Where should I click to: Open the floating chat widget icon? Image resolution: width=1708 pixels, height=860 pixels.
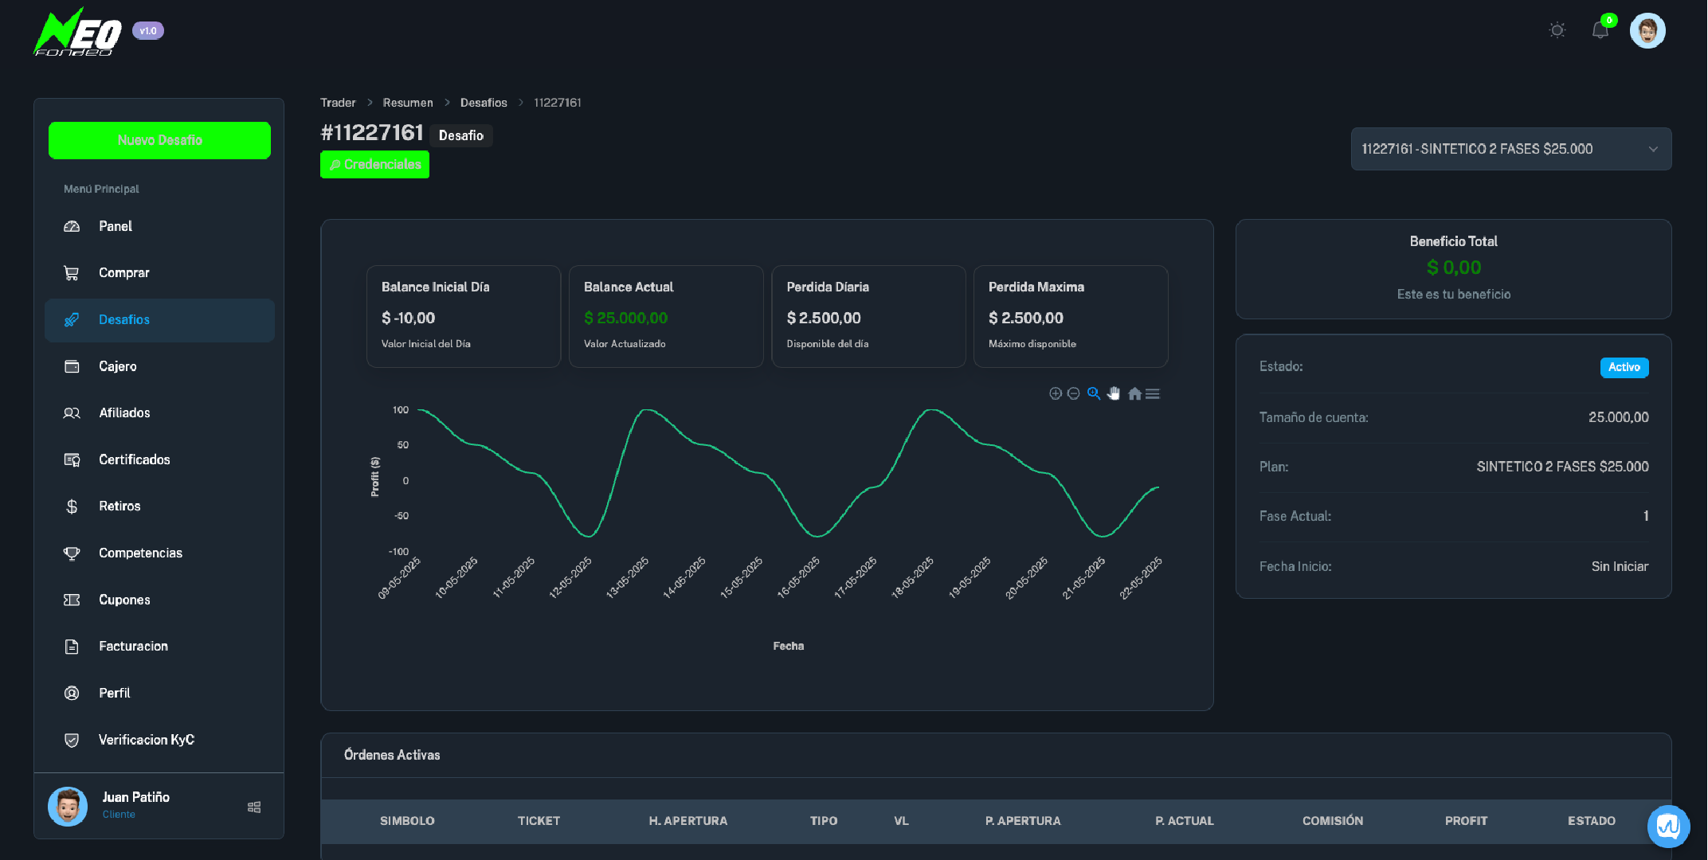coord(1668,827)
